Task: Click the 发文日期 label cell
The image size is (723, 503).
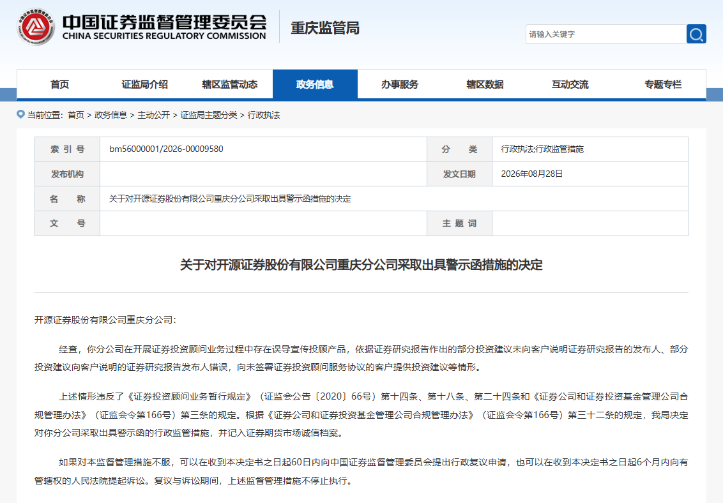Action: pyautogui.click(x=459, y=174)
